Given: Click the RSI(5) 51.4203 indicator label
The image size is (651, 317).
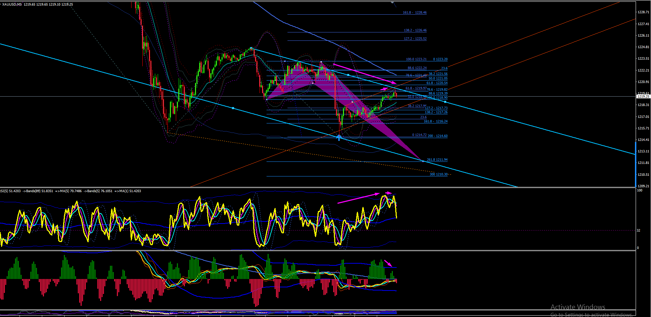Looking at the screenshot, I should click(x=10, y=191).
